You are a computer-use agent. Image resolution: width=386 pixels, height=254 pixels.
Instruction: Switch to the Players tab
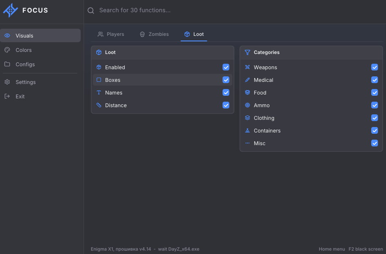click(111, 34)
